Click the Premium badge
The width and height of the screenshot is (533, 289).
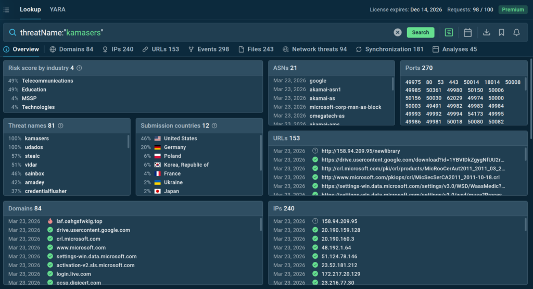point(513,9)
